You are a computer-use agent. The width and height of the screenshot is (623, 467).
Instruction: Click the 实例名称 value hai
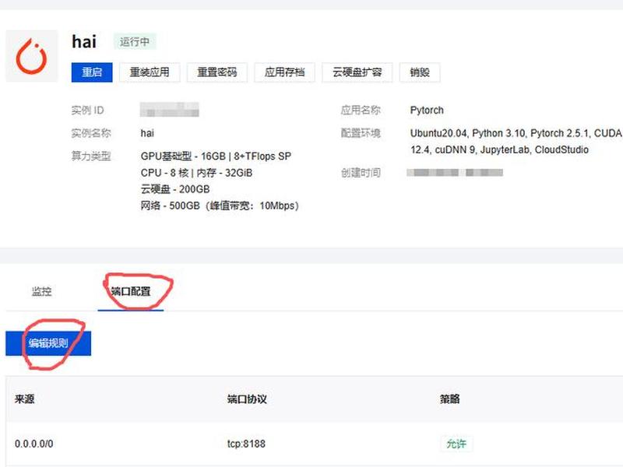coord(147,133)
